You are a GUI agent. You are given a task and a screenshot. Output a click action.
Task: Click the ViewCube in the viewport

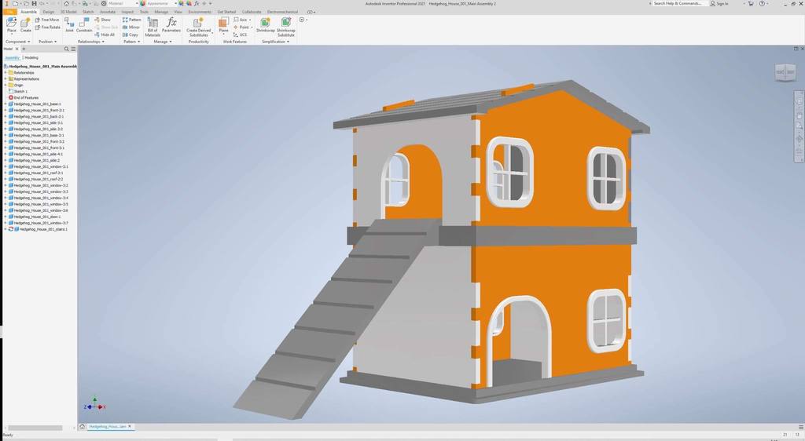click(x=785, y=72)
